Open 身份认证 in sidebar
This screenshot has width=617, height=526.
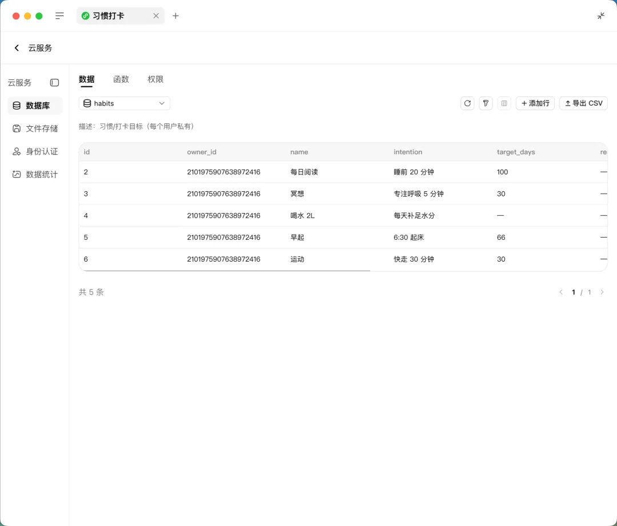coord(35,151)
